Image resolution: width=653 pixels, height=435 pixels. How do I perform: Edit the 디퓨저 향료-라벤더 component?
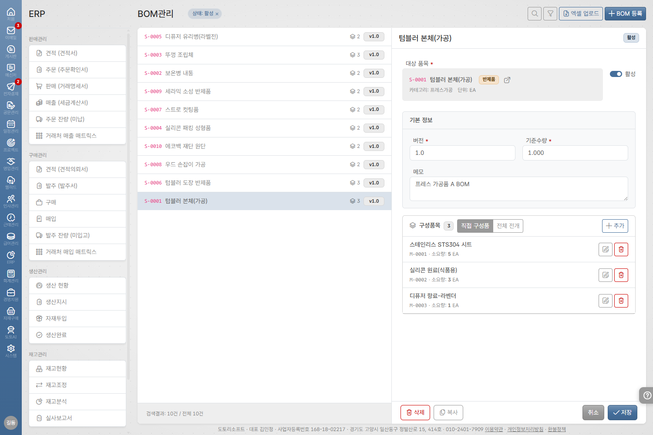coord(606,301)
